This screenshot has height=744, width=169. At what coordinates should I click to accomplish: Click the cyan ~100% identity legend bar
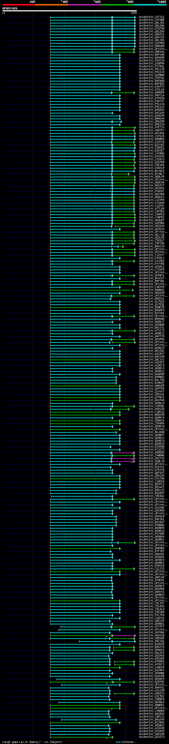(150, 4)
